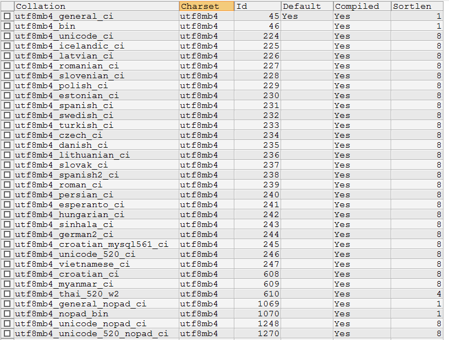Click the highlighted Charset column header
This screenshot has height=340, width=449.
coord(206,6)
